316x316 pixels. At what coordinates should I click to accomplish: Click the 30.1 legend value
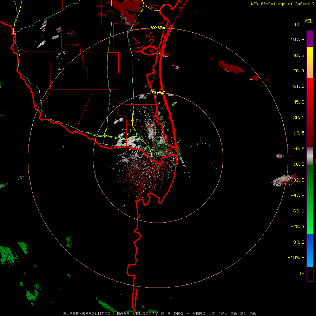[x=299, y=118]
